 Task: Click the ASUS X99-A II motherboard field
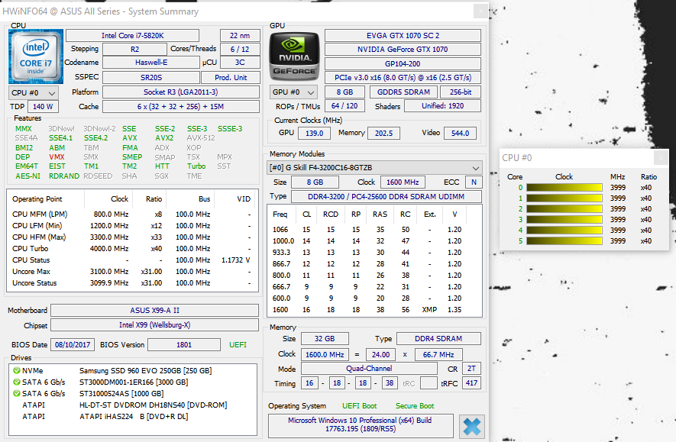point(155,310)
